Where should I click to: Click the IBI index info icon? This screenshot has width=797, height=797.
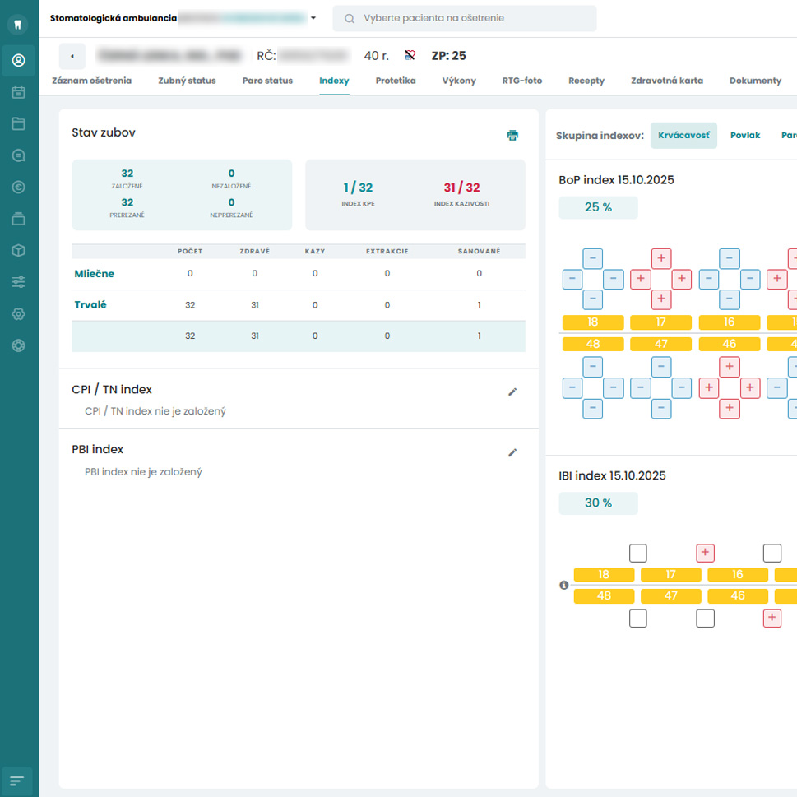click(564, 585)
